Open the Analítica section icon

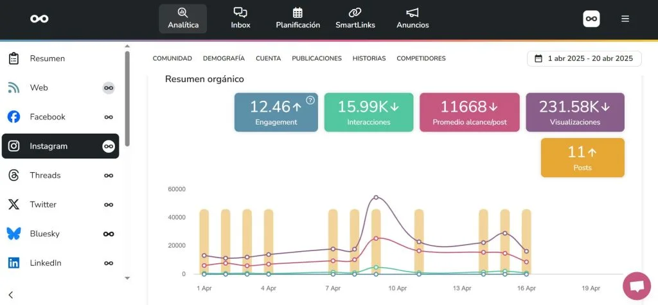click(182, 13)
